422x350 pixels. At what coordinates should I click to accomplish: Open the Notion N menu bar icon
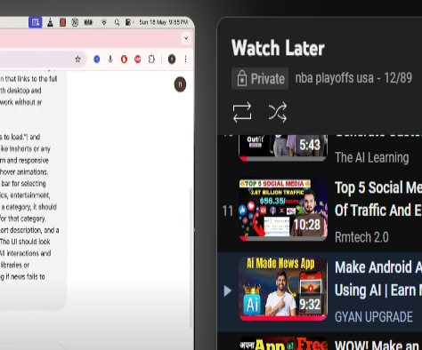[x=75, y=22]
